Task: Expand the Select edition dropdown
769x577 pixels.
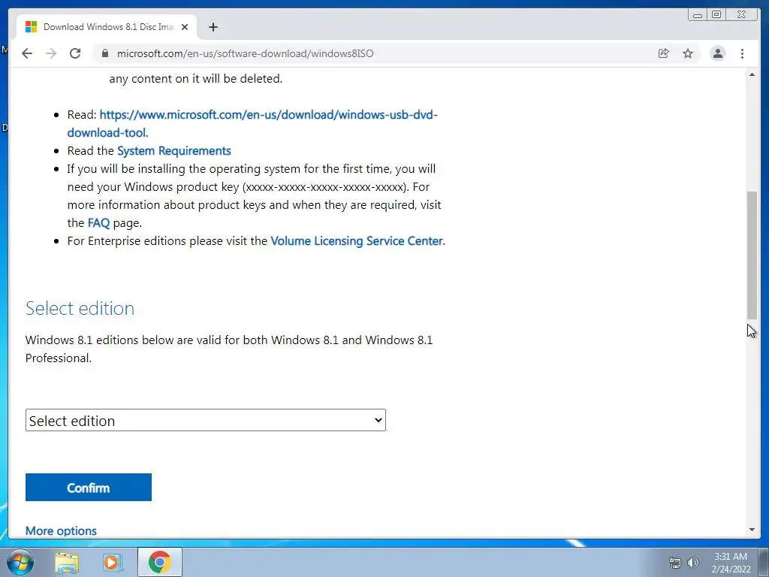Action: point(206,421)
